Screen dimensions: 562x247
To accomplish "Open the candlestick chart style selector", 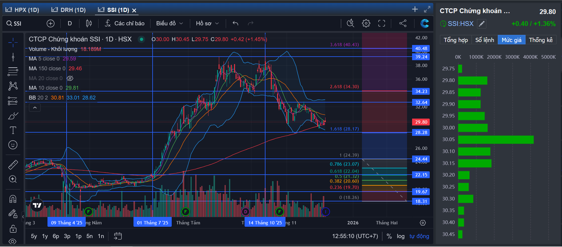I will pyautogui.click(x=89, y=24).
